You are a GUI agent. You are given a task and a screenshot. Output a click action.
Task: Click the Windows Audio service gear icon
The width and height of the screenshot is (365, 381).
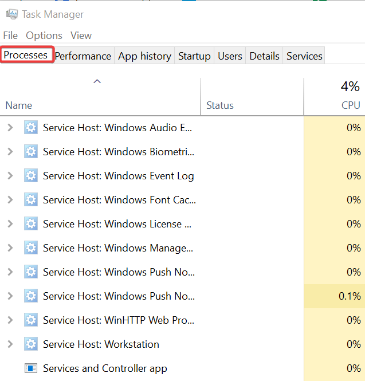31,128
